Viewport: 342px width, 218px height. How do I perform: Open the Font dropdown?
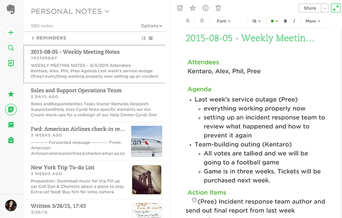pyautogui.click(x=223, y=21)
